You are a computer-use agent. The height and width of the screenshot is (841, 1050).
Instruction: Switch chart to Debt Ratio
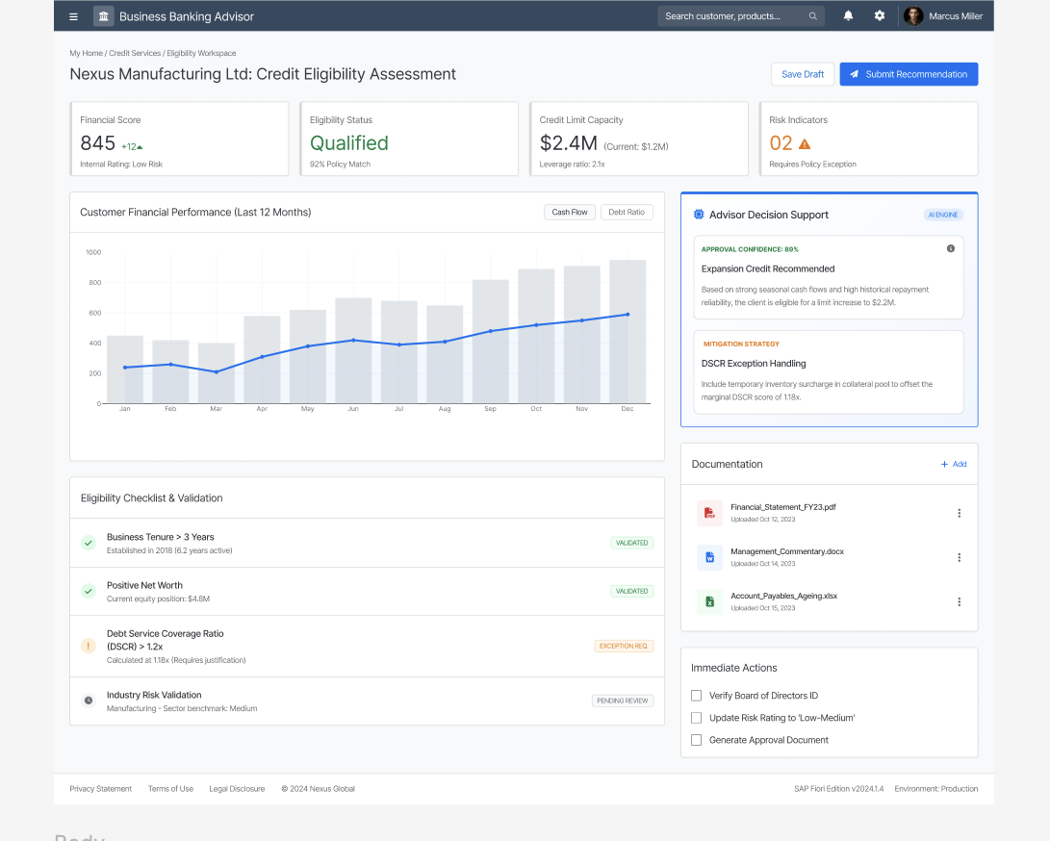pyautogui.click(x=627, y=213)
